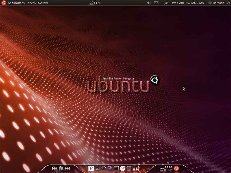Viewport: 231px width, 173px height.
Task: Open the Places menu
Action: (x=31, y=3)
